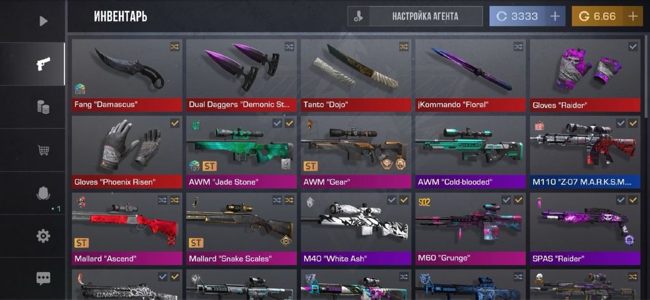Select the AWM "Cold-blooded" skin card
The width and height of the screenshot is (650, 300).
[x=471, y=152]
